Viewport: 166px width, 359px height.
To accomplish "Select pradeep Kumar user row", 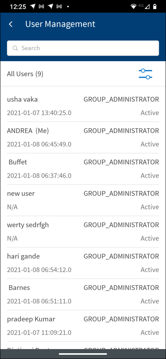I will pos(83,326).
